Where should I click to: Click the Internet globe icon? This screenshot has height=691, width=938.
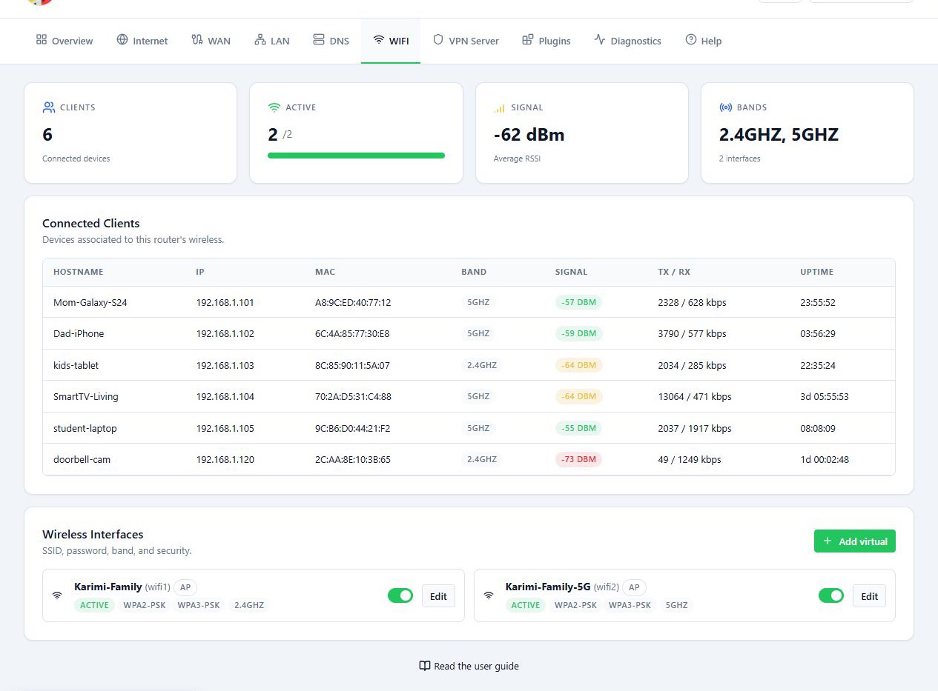tap(122, 40)
